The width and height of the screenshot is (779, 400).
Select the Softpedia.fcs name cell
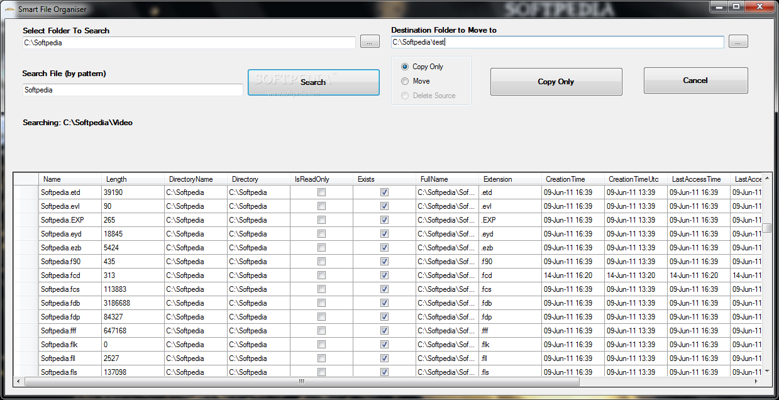pos(70,289)
